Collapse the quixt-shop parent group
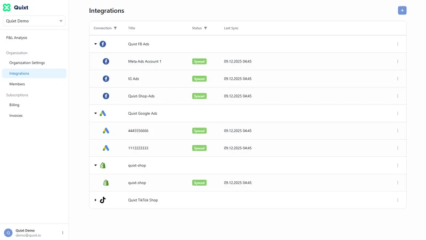 click(95, 165)
